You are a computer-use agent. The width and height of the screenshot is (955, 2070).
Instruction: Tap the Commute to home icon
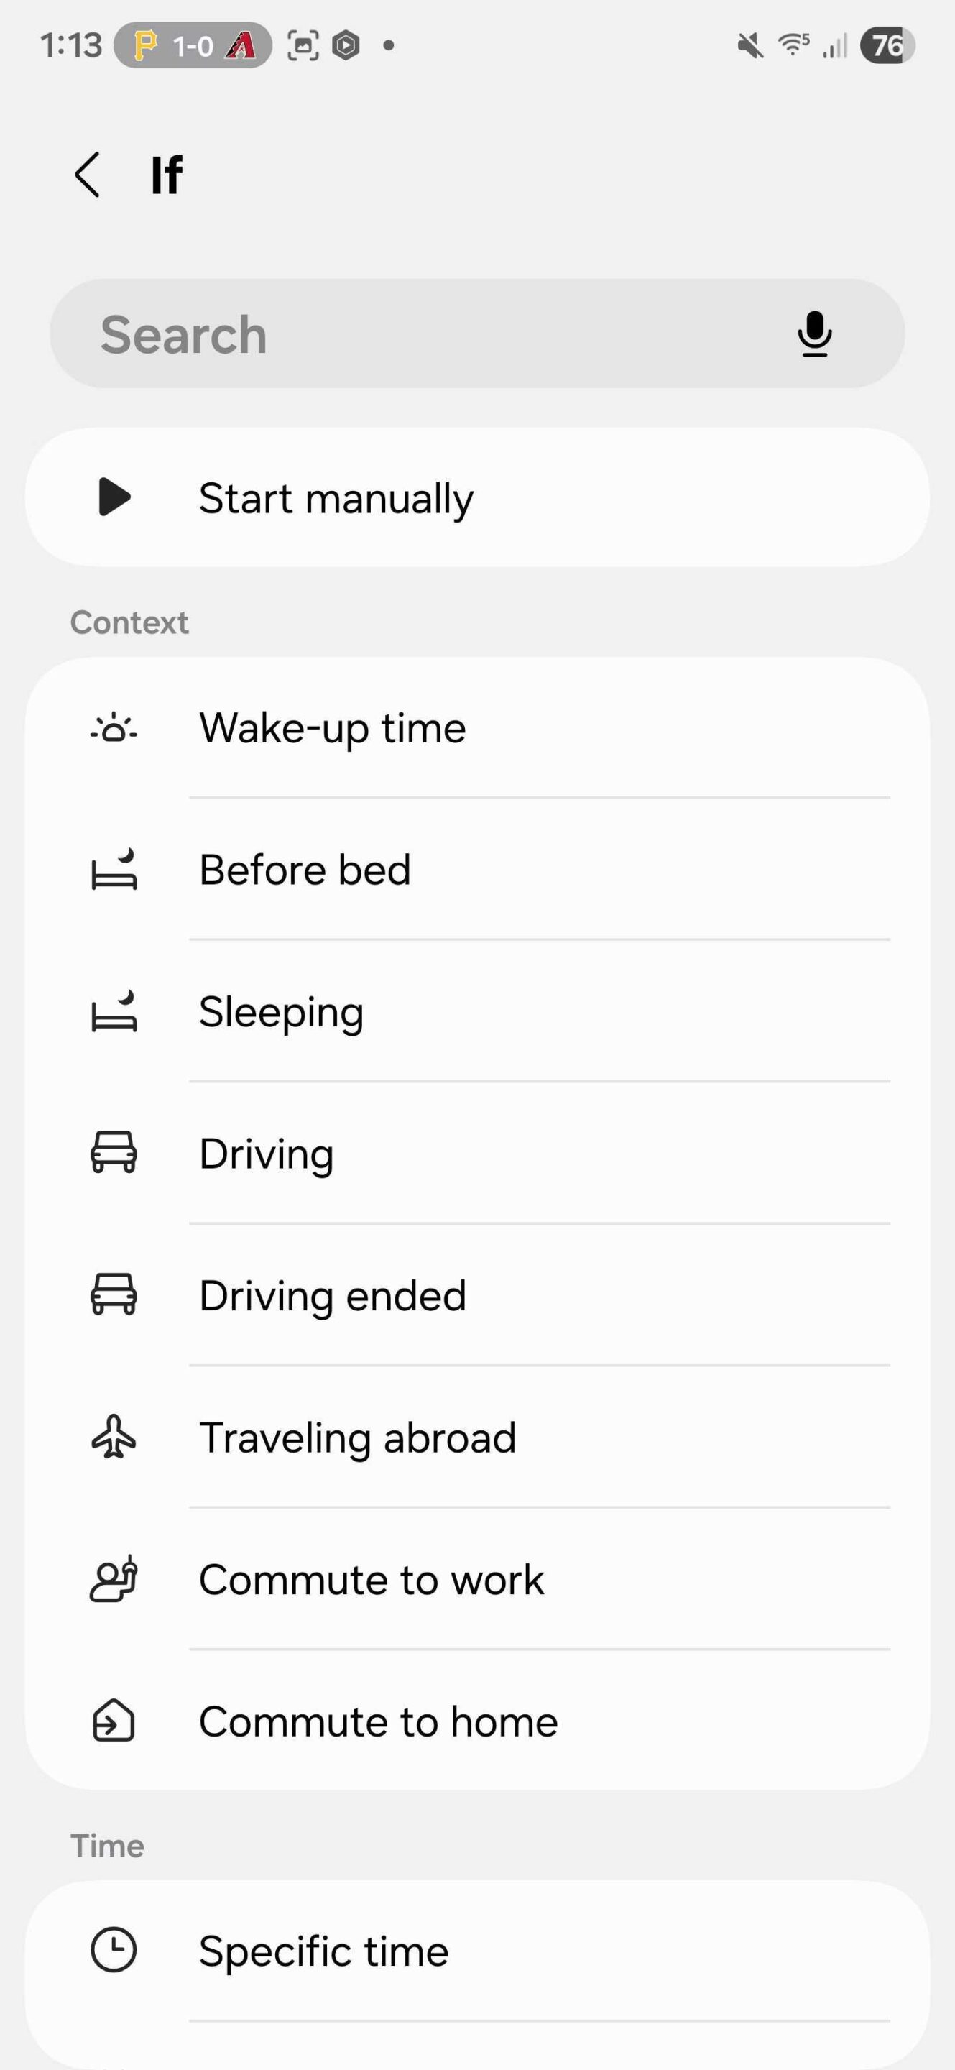coord(114,1721)
